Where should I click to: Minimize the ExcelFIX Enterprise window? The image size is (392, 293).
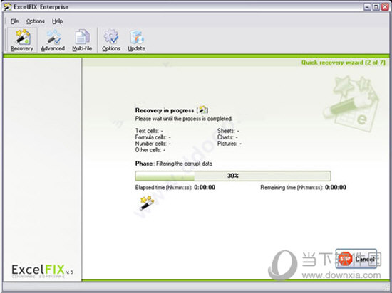(367, 7)
